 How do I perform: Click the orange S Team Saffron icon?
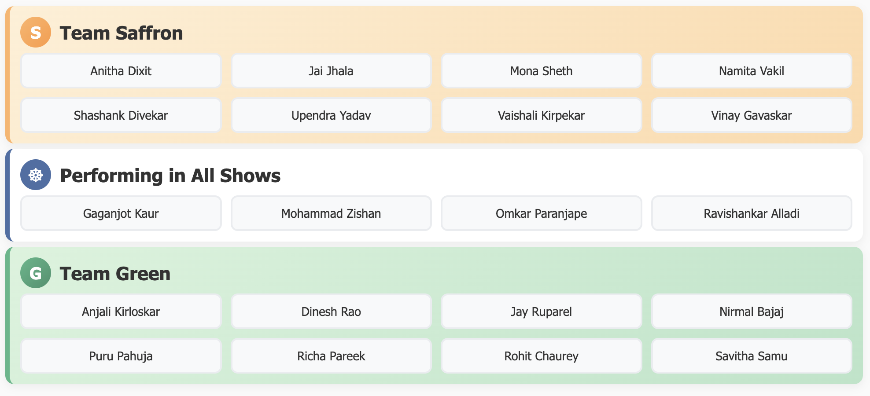[36, 32]
